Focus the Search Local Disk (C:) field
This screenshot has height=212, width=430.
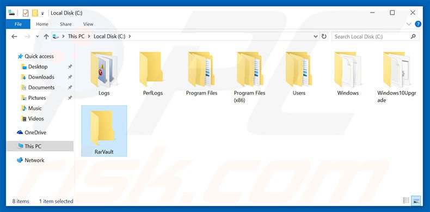(375, 37)
